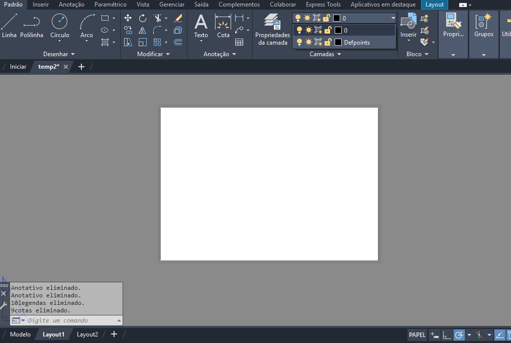Viewport: 511px width, 343px height.
Task: Add a new drawing tab
Action: click(81, 67)
